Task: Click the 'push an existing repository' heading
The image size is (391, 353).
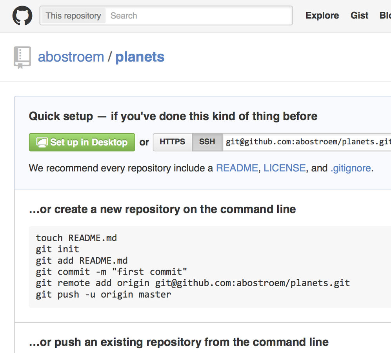Action: 178,342
